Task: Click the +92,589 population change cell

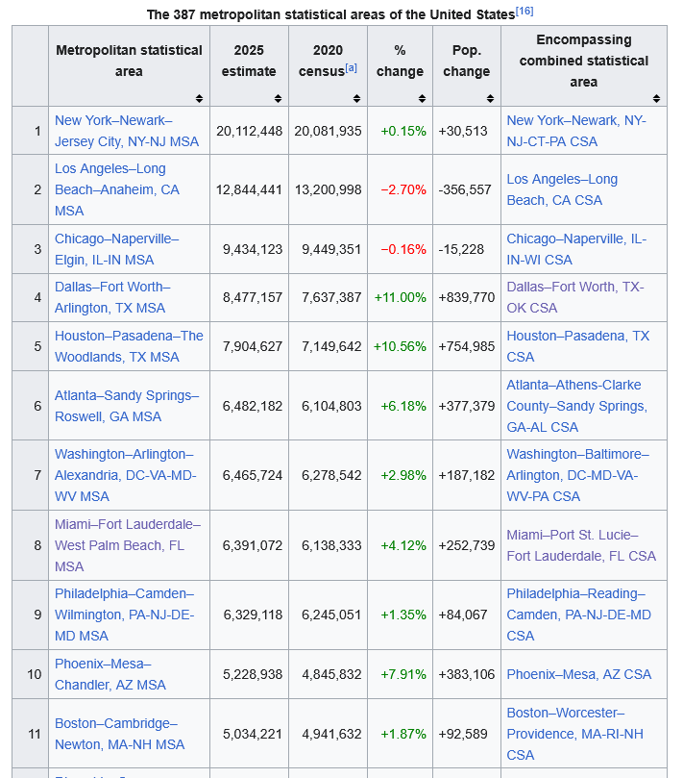Action: (x=467, y=734)
